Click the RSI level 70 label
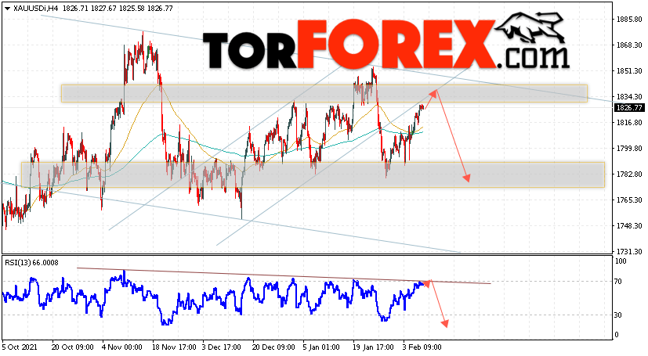The height and width of the screenshot is (356, 648). point(618,282)
